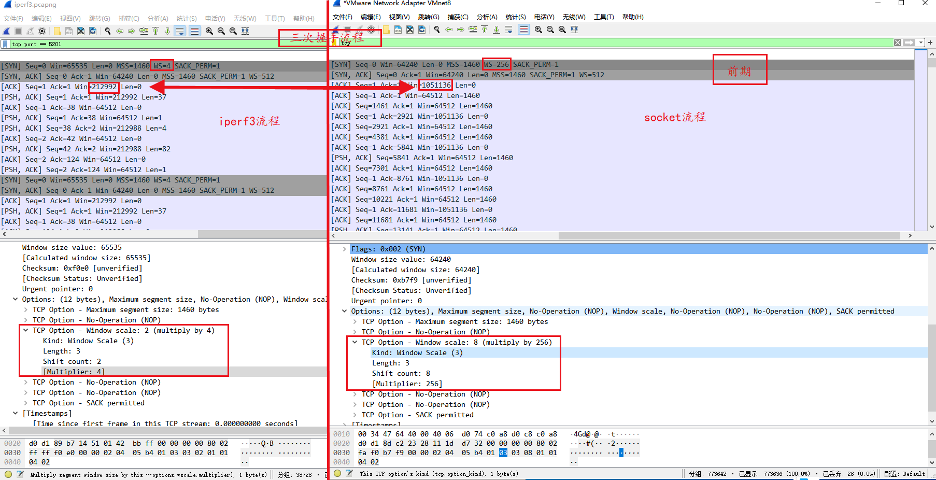Select first [SYN] WS=256 packet row
Image resolution: width=936 pixels, height=480 pixels.
622,64
